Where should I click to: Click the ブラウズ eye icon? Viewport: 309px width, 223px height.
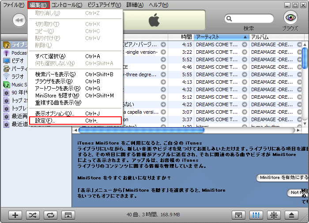[290, 18]
